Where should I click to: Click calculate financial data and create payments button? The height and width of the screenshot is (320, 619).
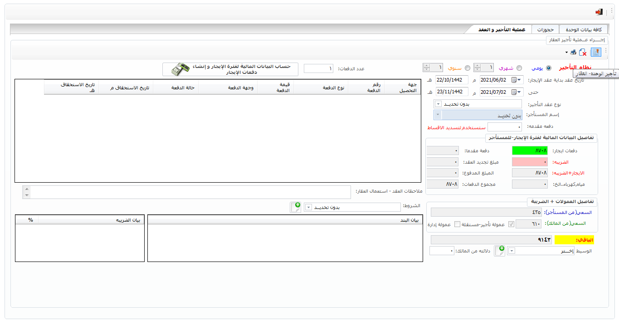tap(230, 69)
